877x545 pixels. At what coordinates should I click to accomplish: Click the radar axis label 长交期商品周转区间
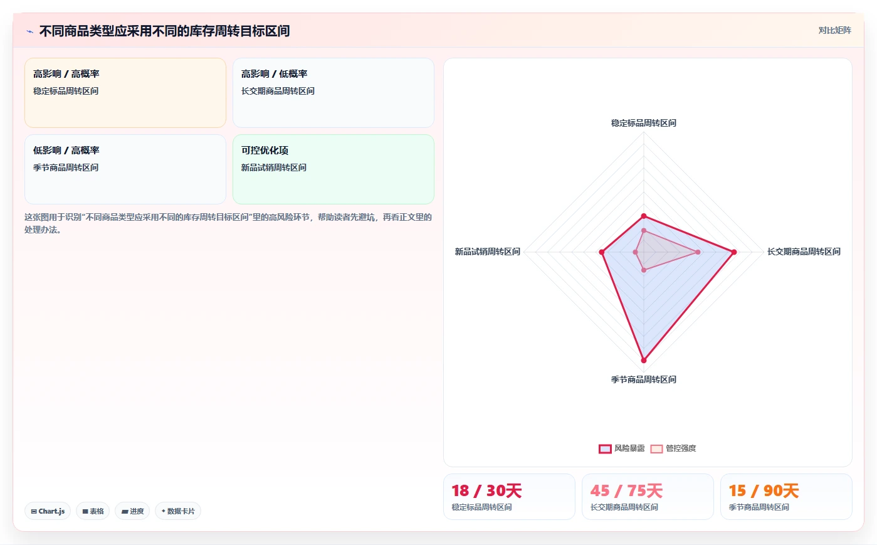[x=804, y=251]
